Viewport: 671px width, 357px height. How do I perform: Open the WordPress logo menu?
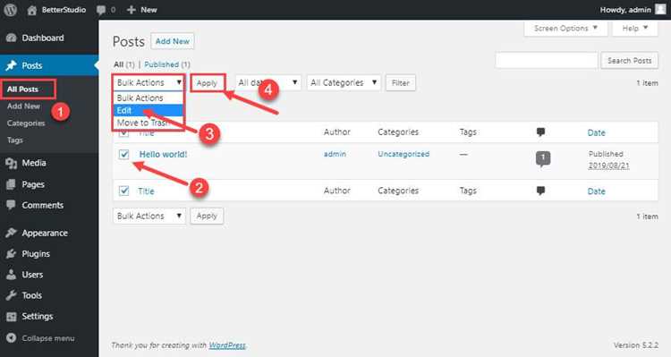[10, 10]
